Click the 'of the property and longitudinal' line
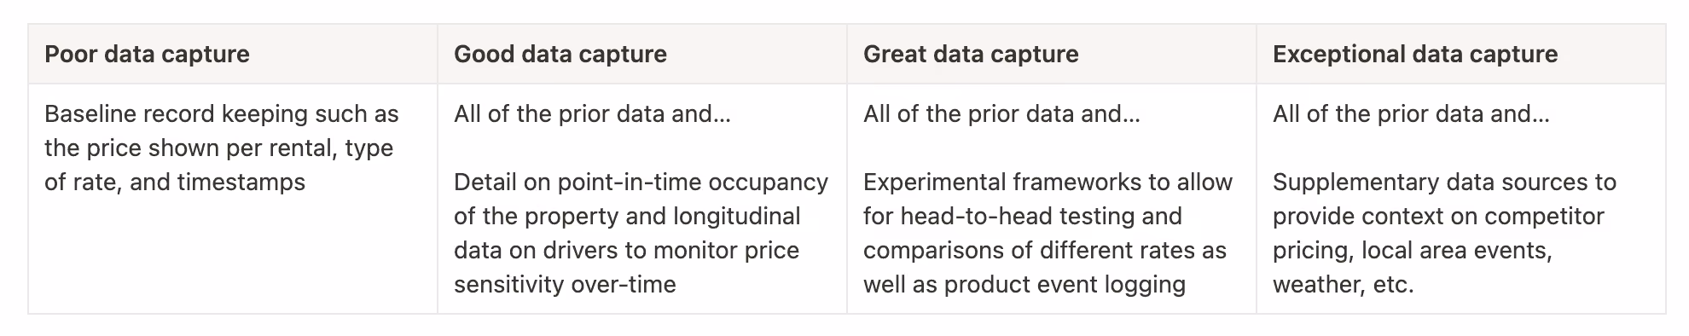The width and height of the screenshot is (1689, 336). pos(627,216)
